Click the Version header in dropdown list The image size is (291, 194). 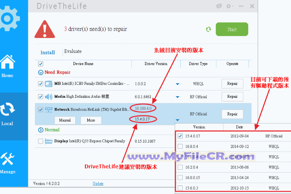[x=199, y=127]
